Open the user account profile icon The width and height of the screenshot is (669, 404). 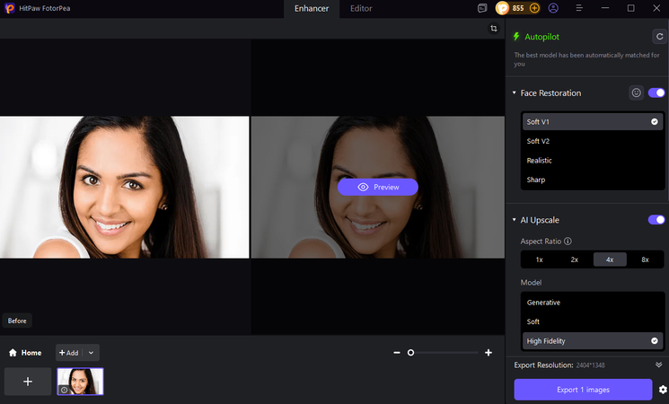[x=553, y=8]
